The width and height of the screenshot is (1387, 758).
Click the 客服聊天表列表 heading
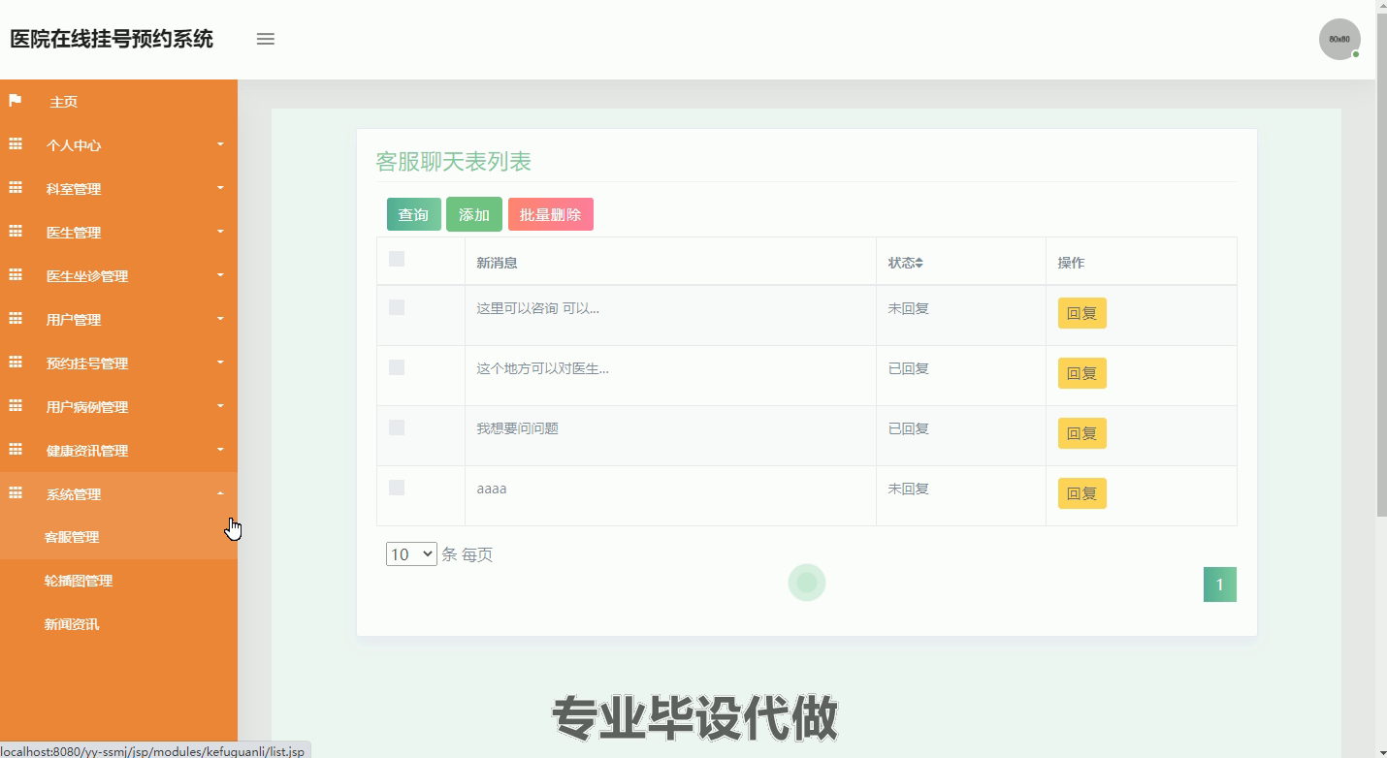click(x=454, y=162)
